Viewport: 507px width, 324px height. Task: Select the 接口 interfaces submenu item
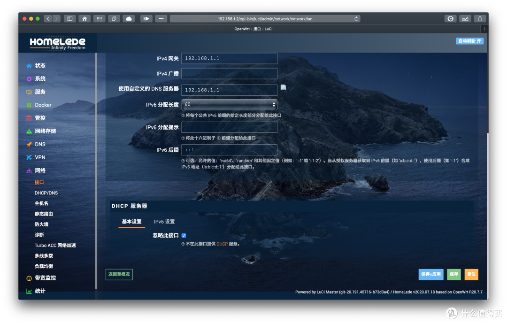click(x=39, y=182)
